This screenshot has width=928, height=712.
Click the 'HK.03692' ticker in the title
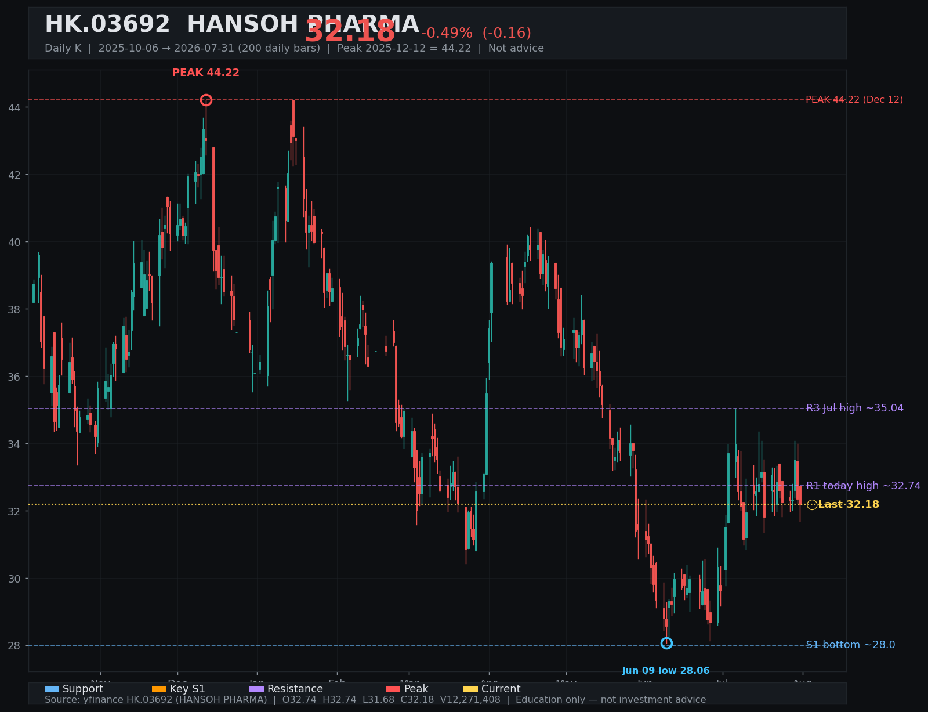(x=107, y=25)
